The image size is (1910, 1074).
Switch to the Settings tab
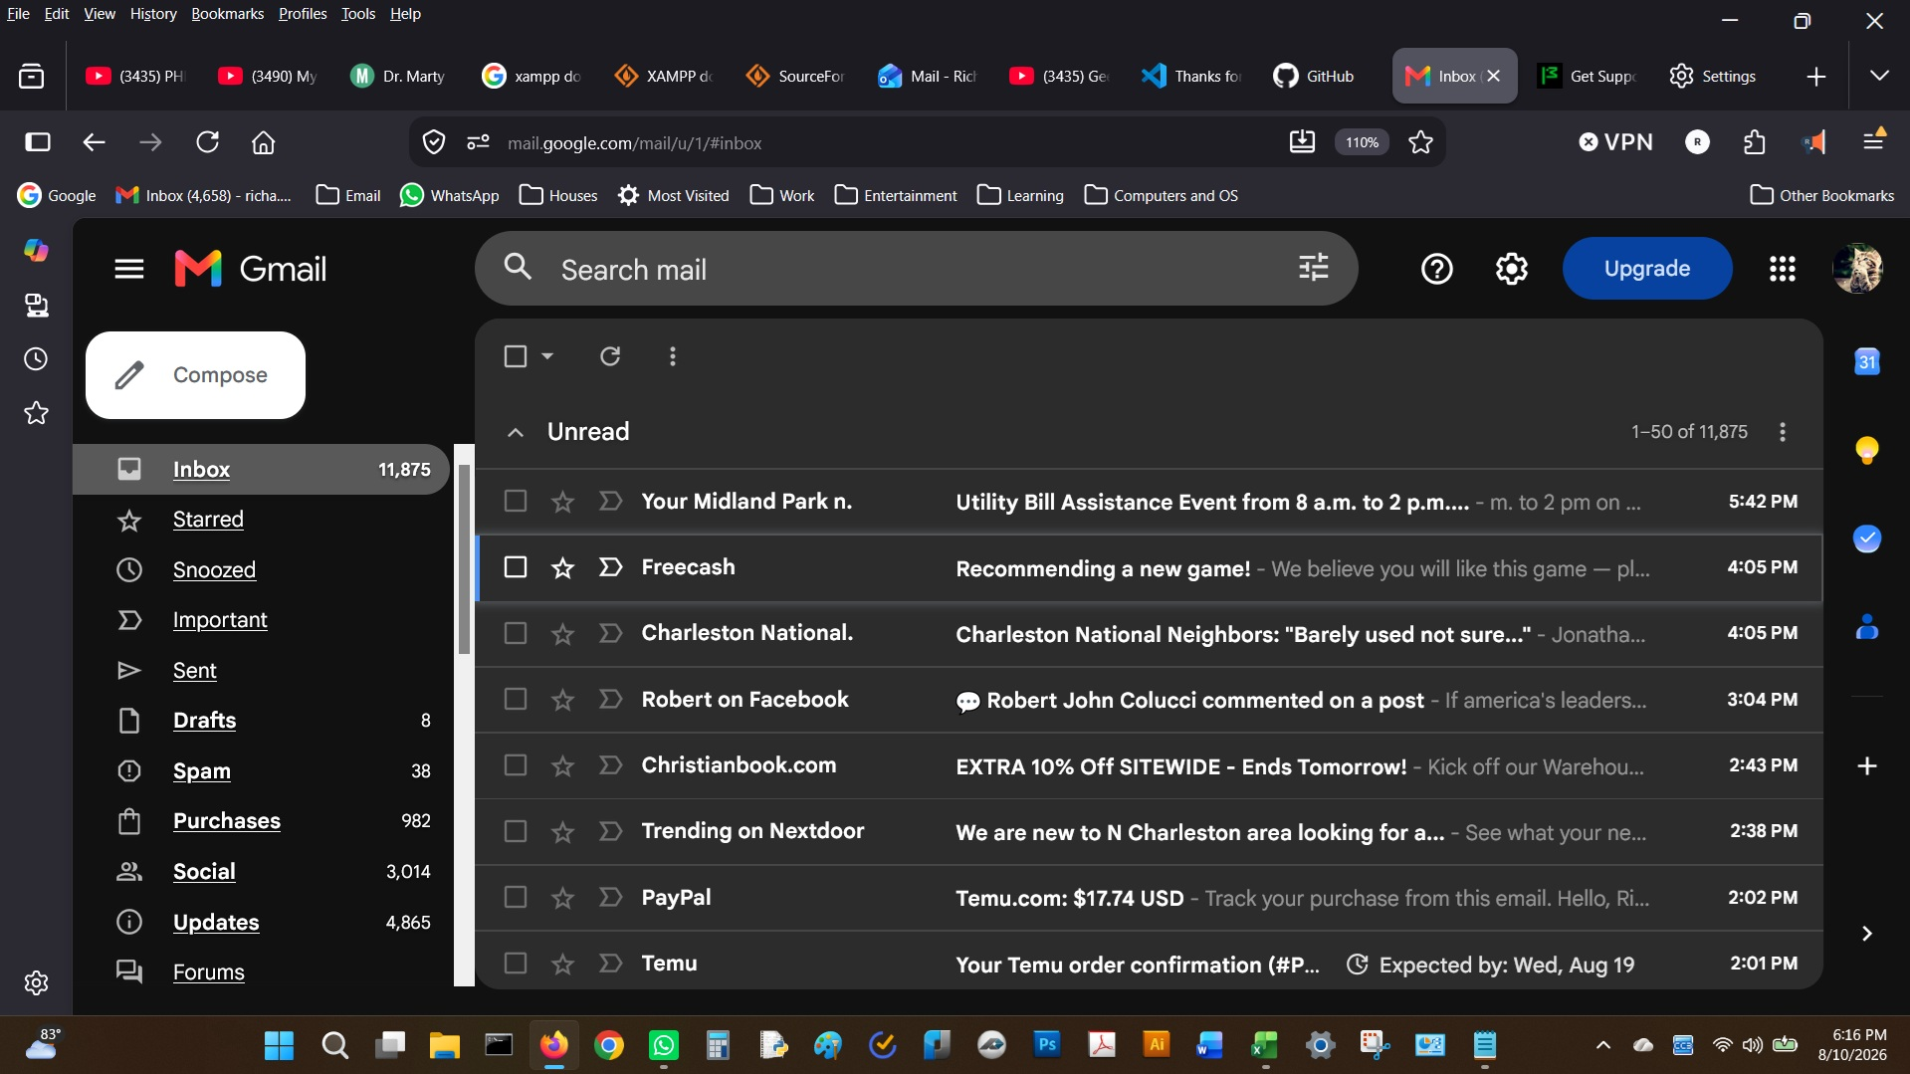pyautogui.click(x=1713, y=76)
